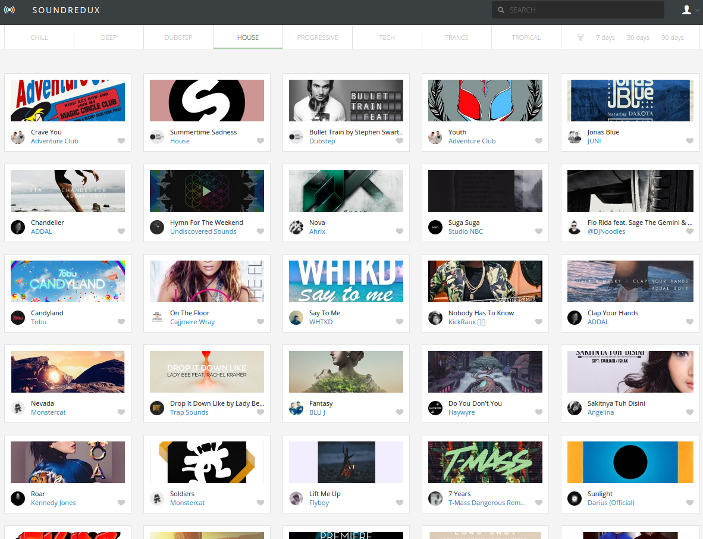Heart the Bullet Train track
The width and height of the screenshot is (703, 539).
click(400, 141)
